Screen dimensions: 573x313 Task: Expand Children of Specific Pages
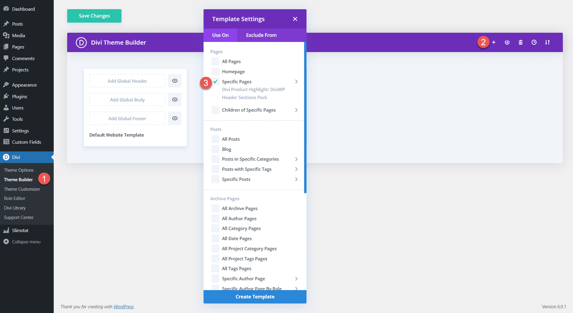[x=296, y=110]
